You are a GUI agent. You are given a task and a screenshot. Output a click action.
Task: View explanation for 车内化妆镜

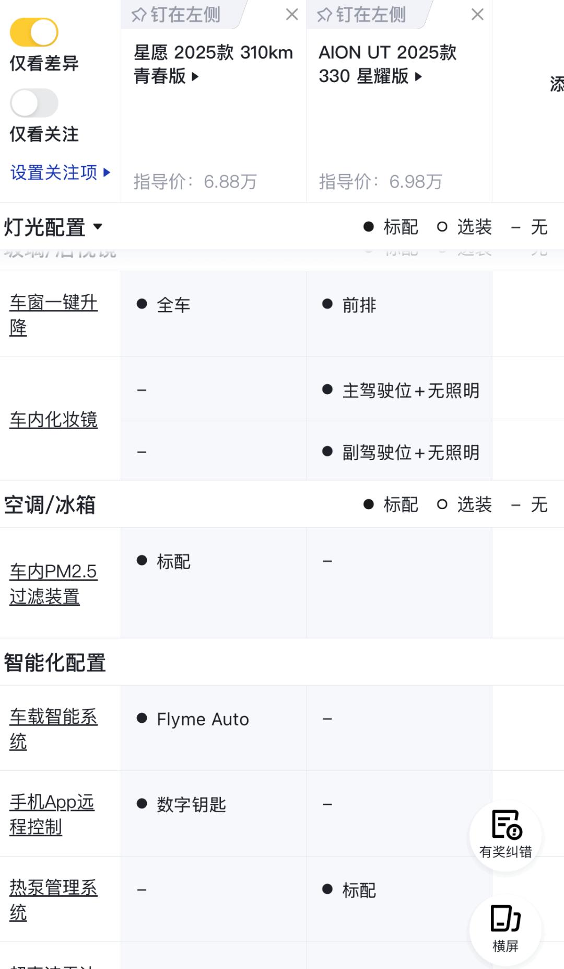tap(53, 419)
